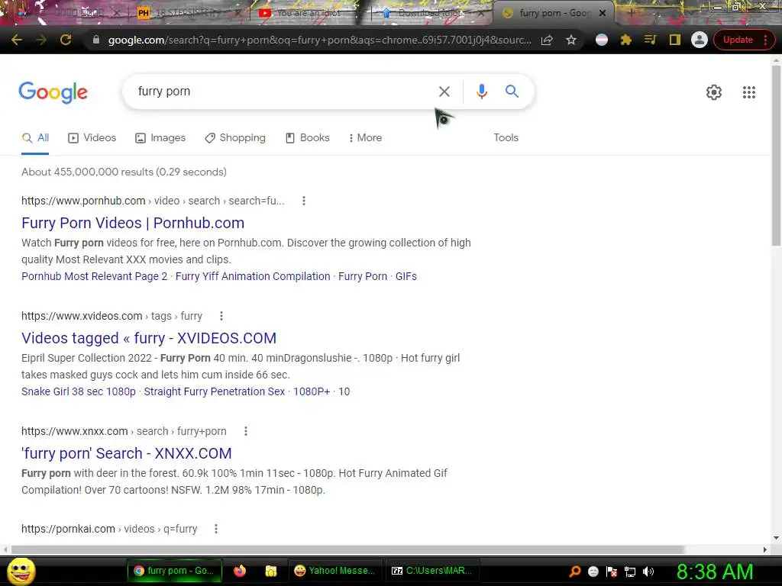Open the Action Center flag tray icon

coord(612,572)
